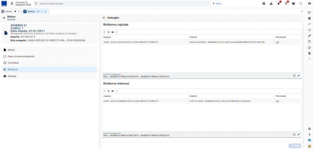
Task: Toggle view eye icon in Rimborso interessi
Action: tap(113, 91)
